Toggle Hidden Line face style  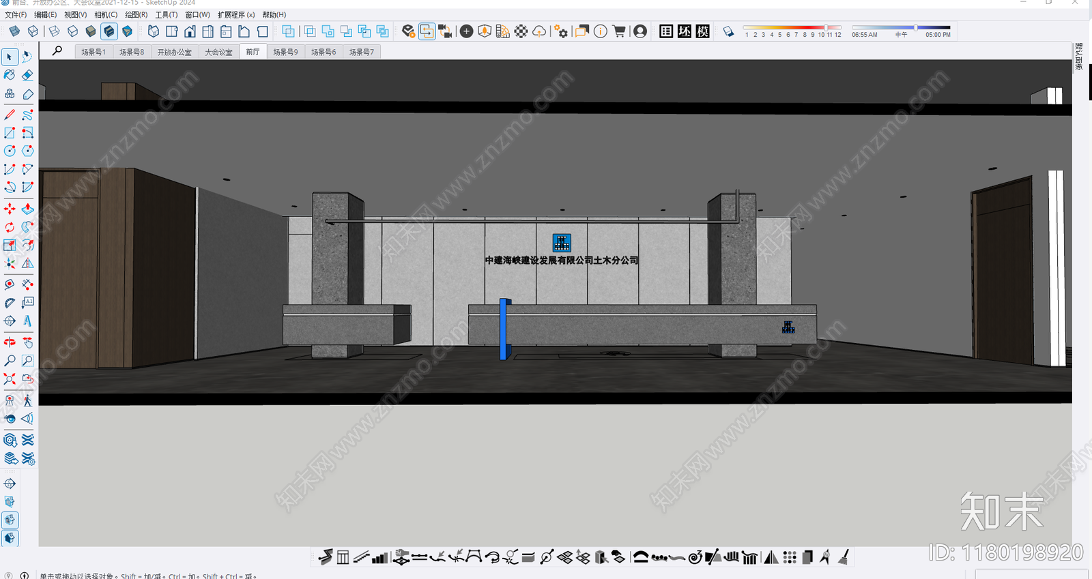click(72, 31)
